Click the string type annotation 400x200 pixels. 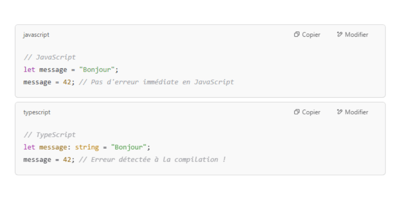(x=87, y=147)
